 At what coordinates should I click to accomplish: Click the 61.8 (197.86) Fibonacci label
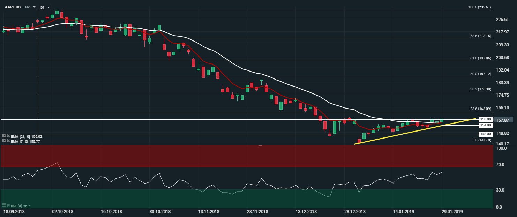click(x=480, y=58)
